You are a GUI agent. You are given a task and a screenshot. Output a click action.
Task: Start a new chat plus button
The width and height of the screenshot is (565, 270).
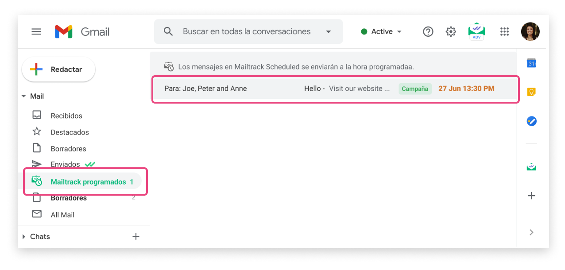point(136,237)
